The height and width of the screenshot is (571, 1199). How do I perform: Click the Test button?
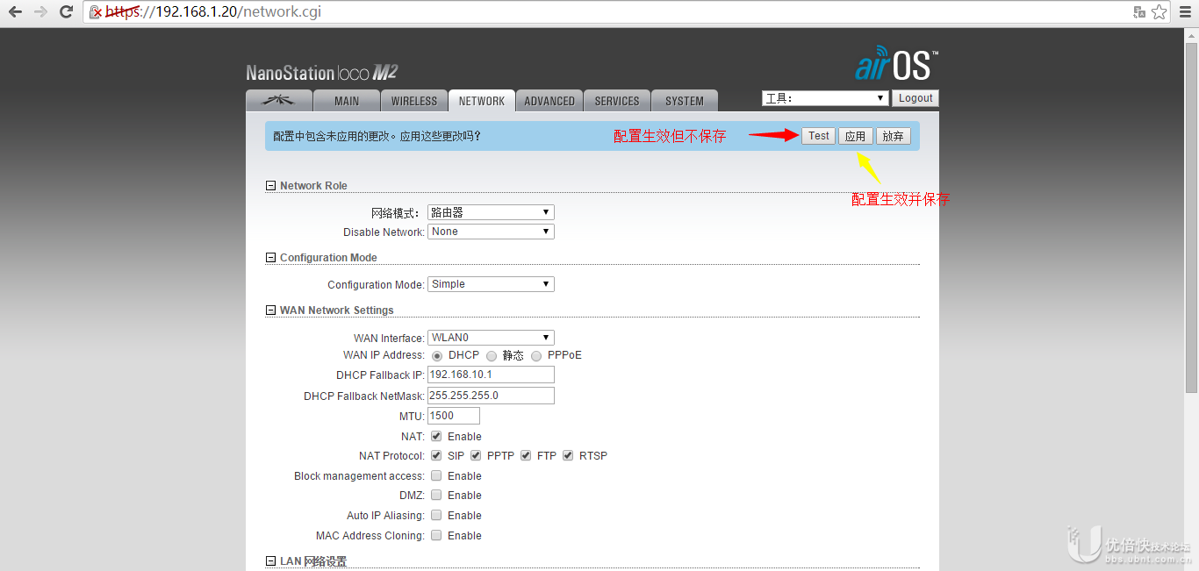coord(819,136)
